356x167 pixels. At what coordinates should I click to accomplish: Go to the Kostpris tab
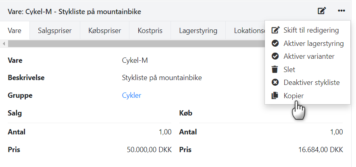tap(149, 31)
